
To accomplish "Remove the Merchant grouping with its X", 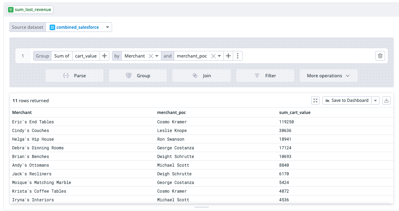I will click(151, 56).
